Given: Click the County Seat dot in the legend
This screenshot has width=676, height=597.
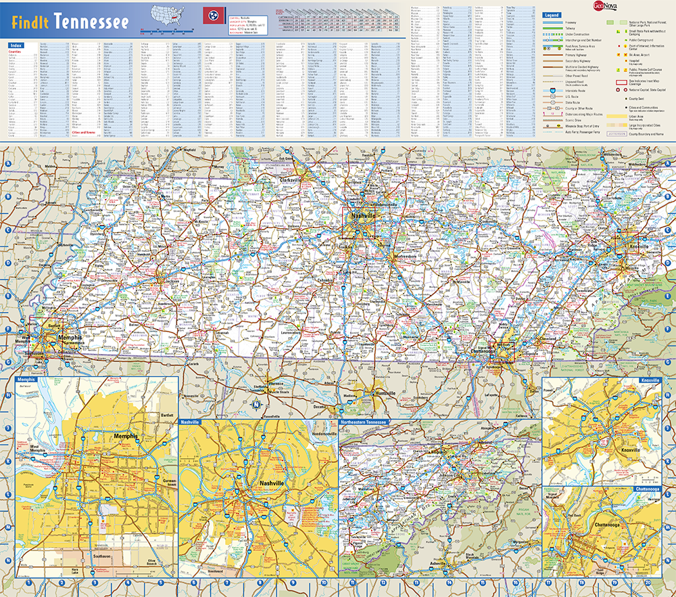Looking at the screenshot, I should coord(625,98).
